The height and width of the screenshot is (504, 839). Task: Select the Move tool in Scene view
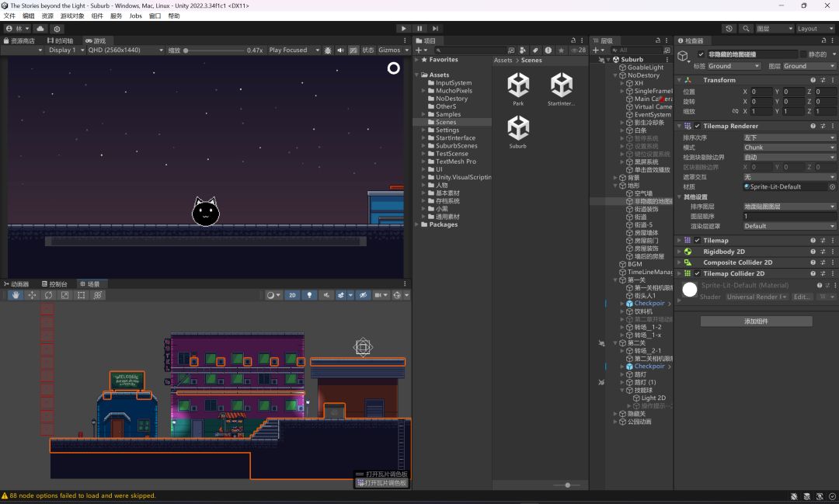point(32,295)
